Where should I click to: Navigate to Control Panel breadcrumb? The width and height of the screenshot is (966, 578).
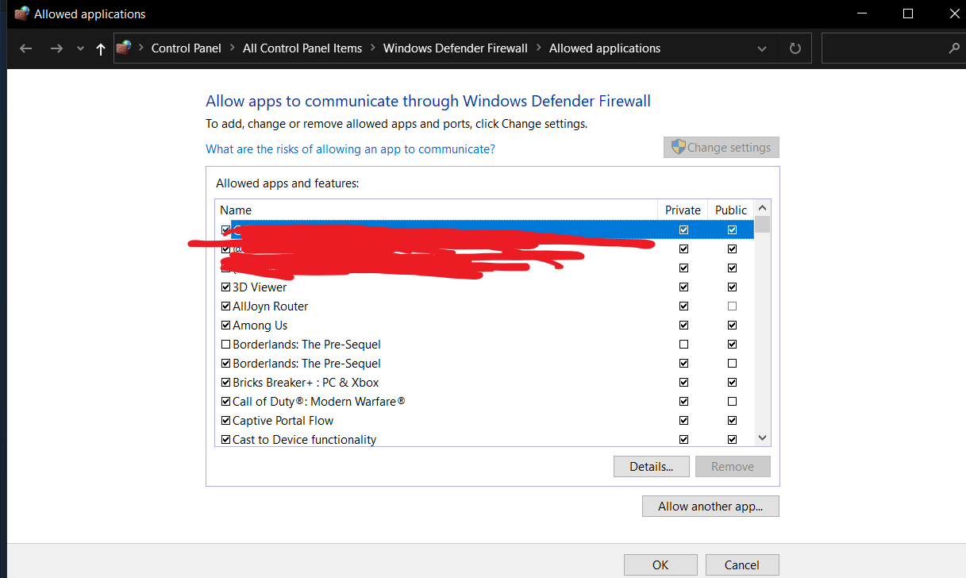click(186, 48)
